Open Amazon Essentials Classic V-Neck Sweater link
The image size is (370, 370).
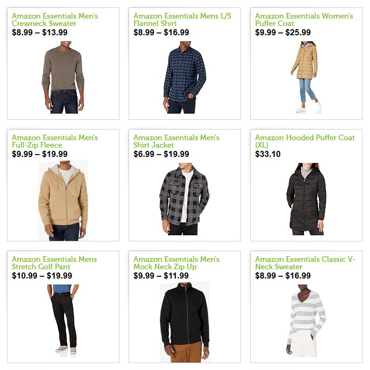(305, 263)
